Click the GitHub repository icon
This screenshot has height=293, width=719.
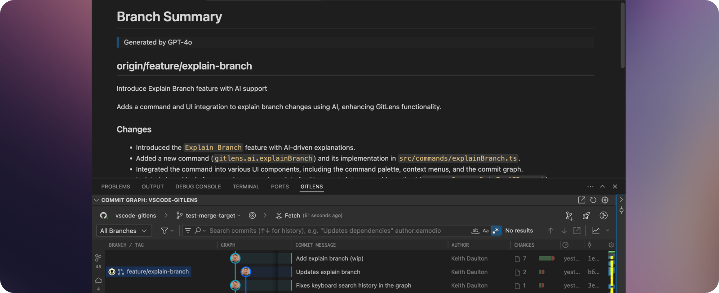[103, 216]
